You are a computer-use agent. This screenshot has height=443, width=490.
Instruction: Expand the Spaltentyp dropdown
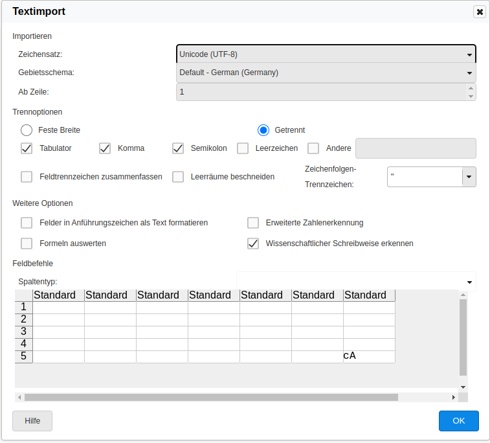[x=469, y=282]
